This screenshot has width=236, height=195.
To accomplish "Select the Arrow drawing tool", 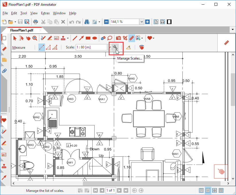I will tap(81, 38).
